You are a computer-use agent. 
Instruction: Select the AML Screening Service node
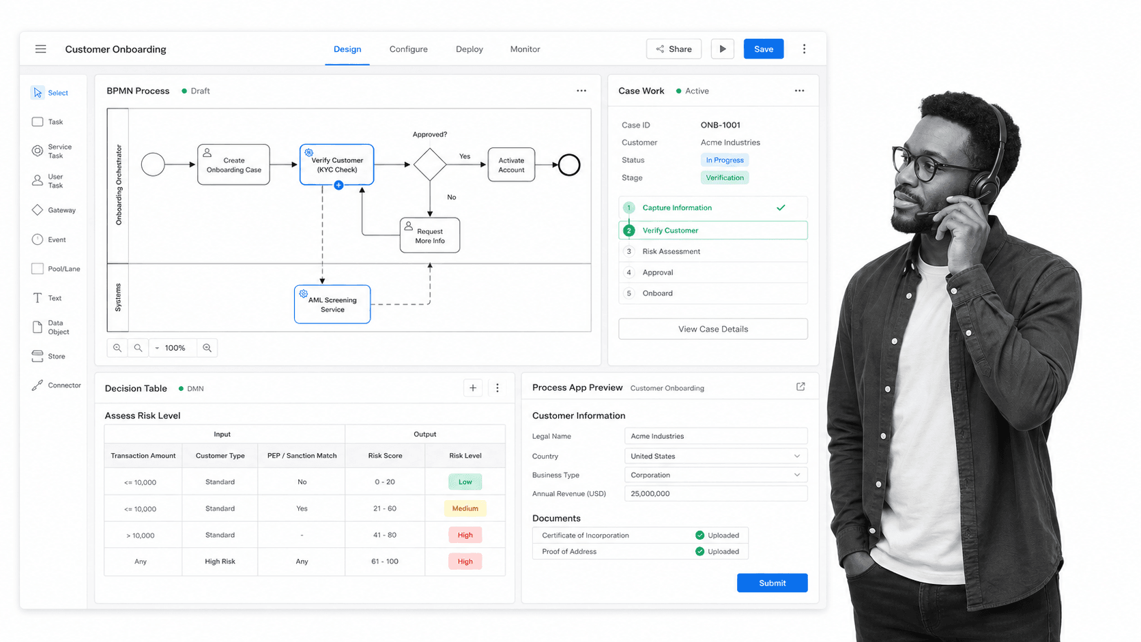tap(332, 304)
